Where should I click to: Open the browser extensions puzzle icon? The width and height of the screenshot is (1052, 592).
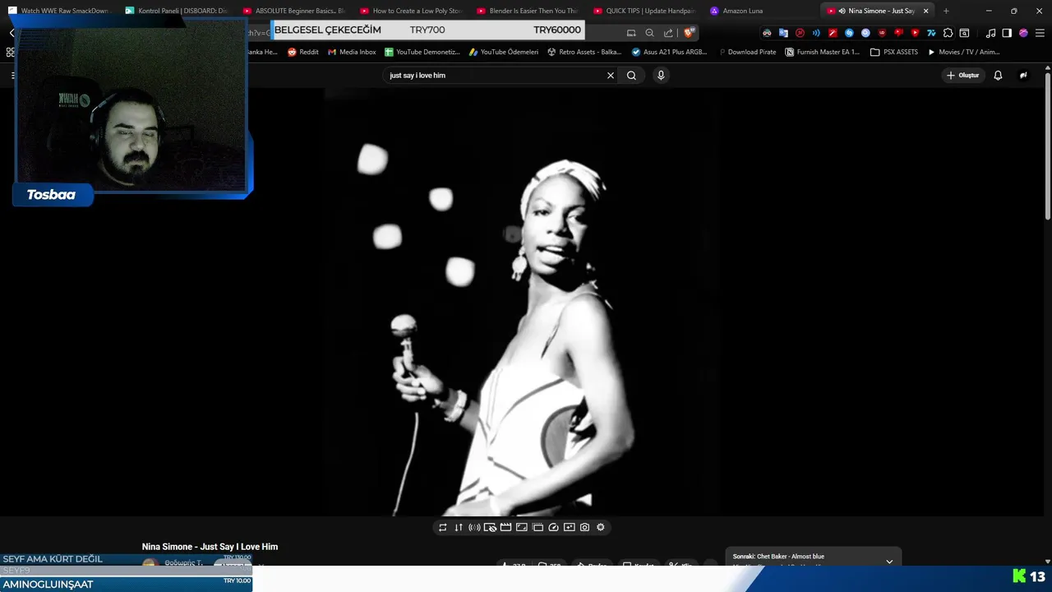[948, 33]
